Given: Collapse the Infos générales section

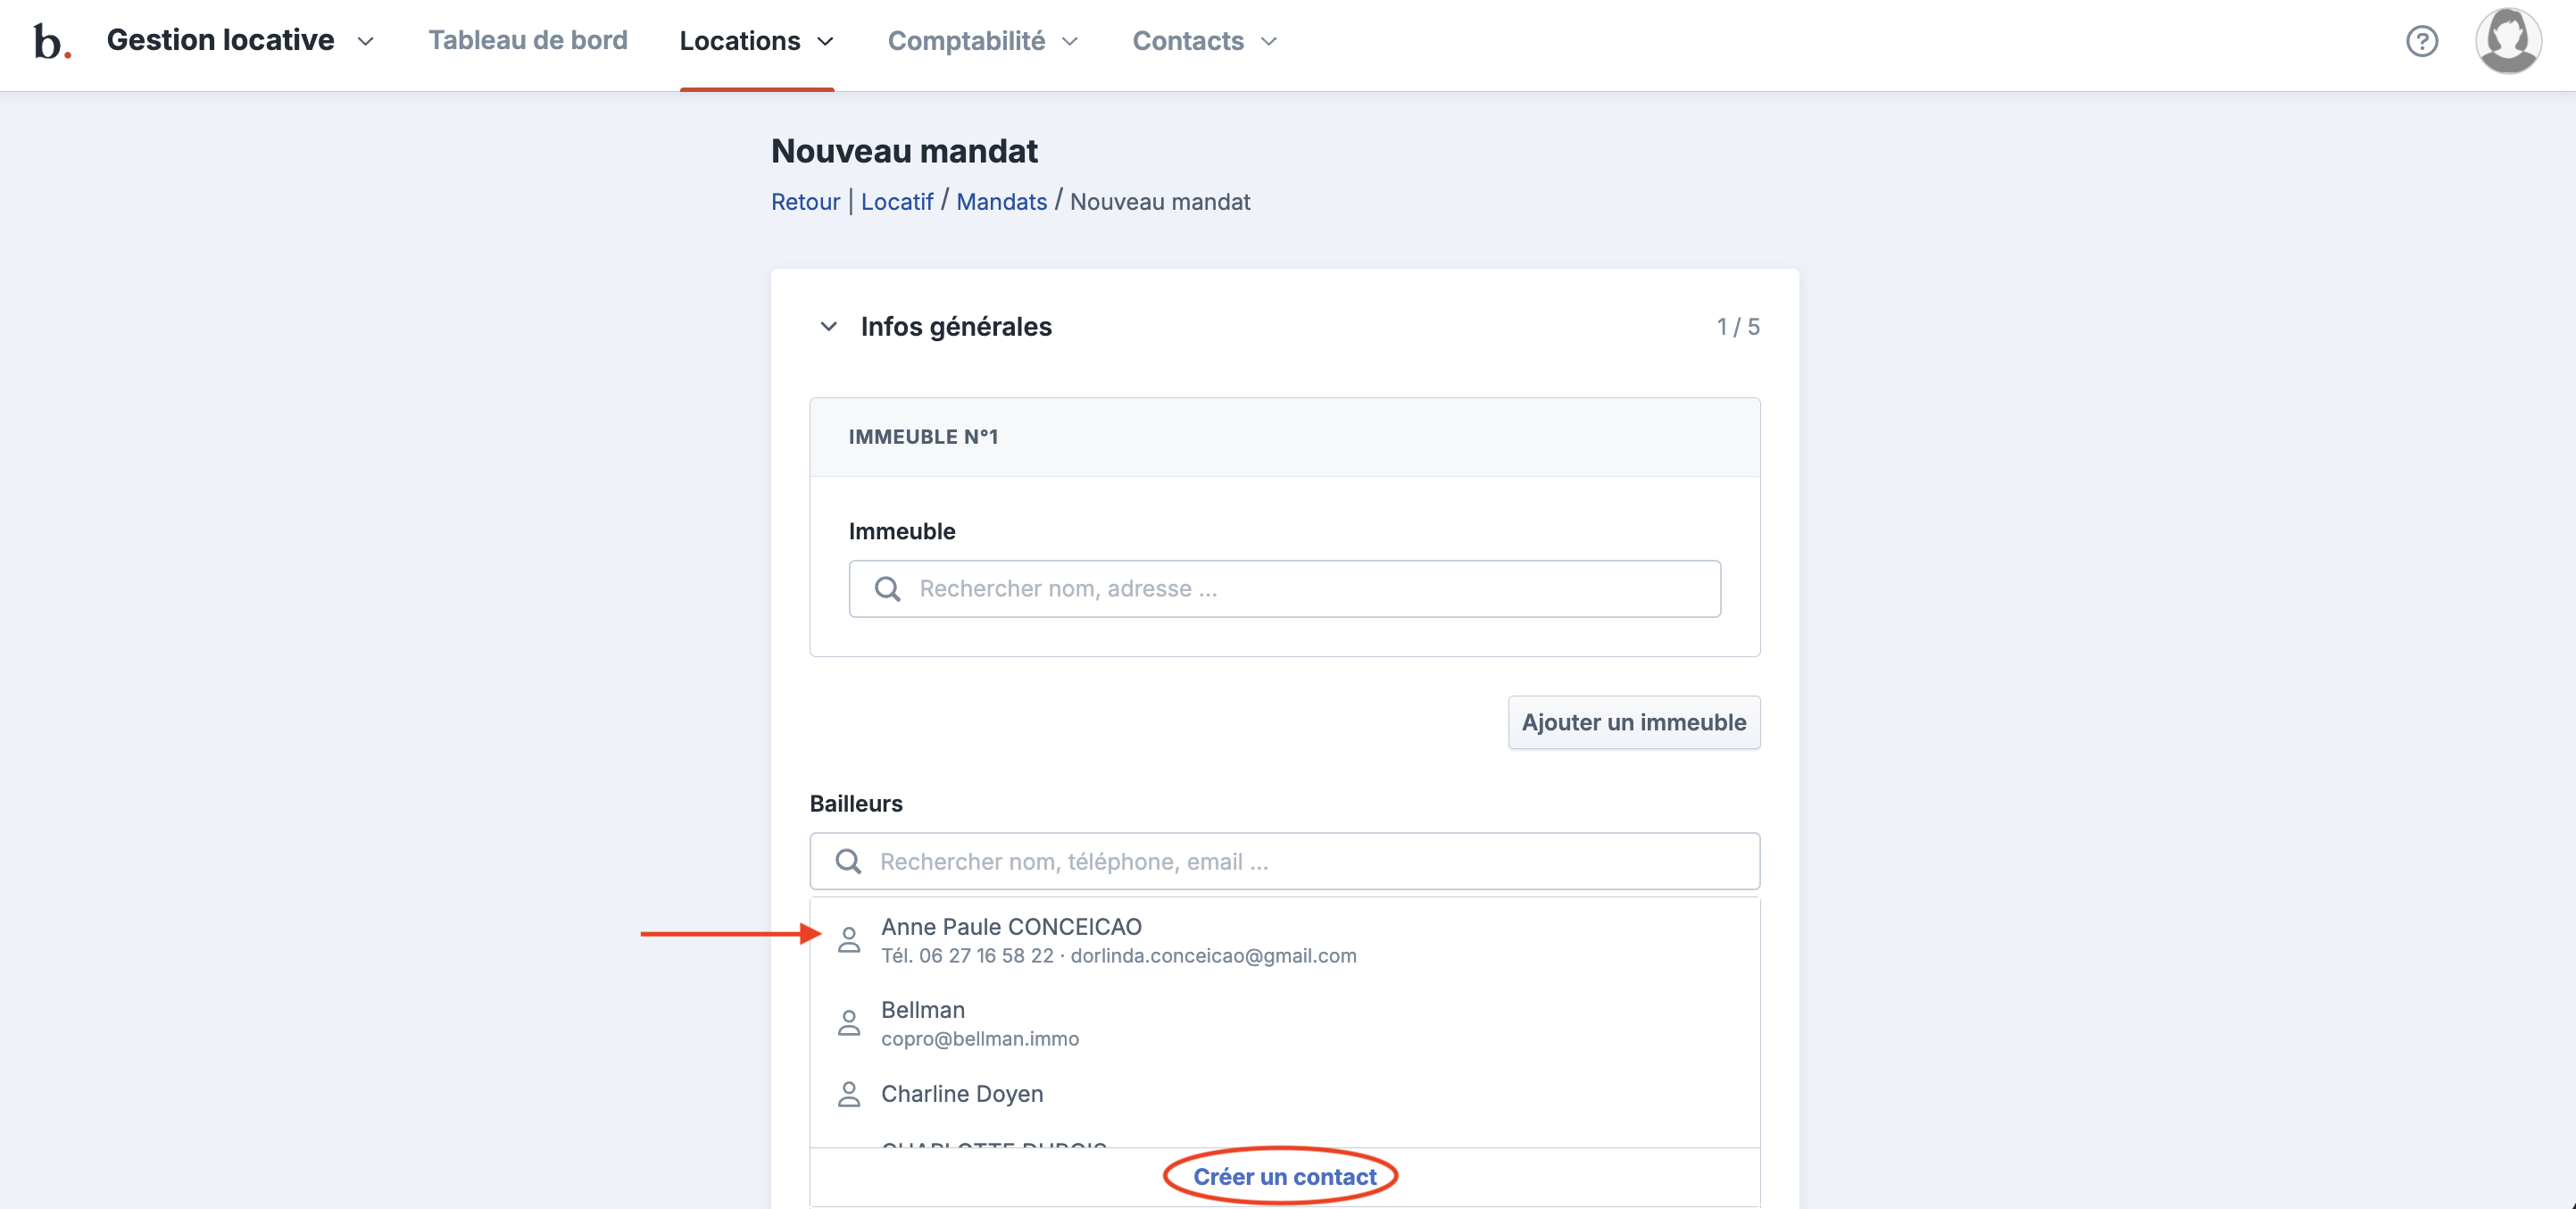Looking at the screenshot, I should (828, 327).
